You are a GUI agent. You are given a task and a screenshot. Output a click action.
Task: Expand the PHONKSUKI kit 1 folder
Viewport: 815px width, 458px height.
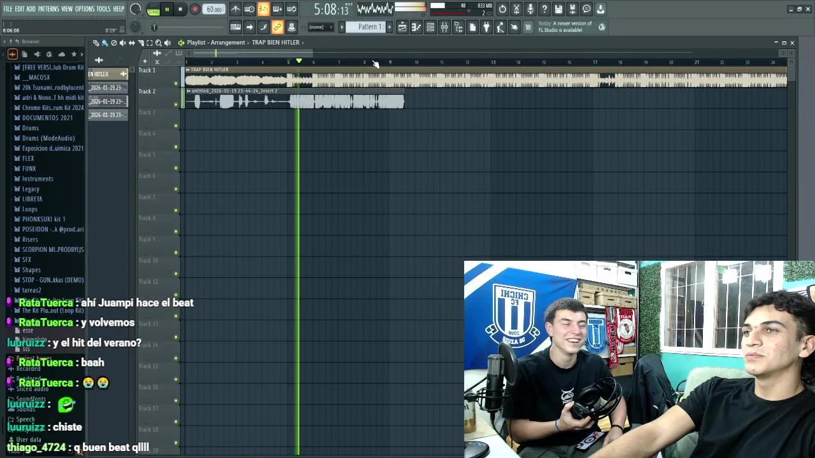point(43,219)
